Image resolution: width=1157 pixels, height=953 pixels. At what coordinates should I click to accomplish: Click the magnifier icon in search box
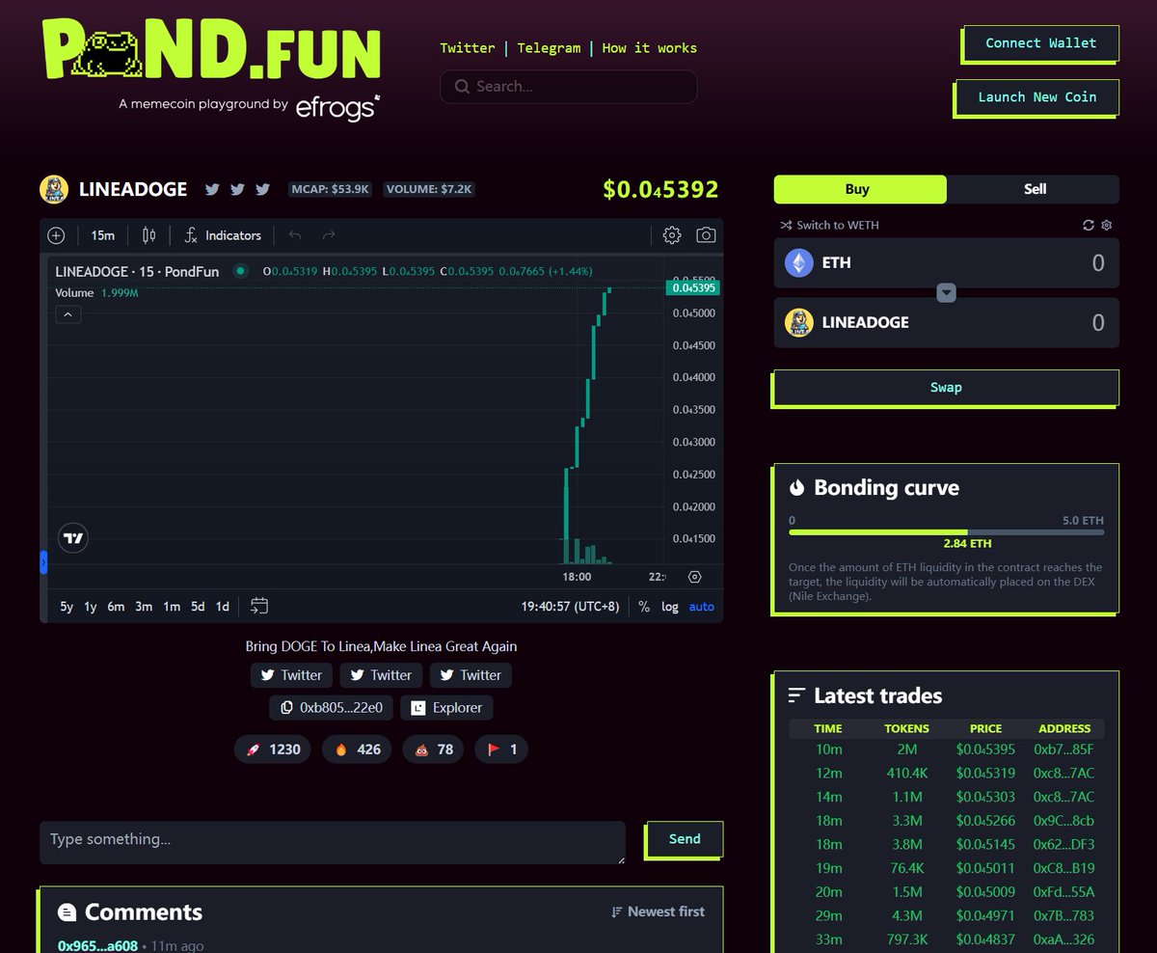462,87
